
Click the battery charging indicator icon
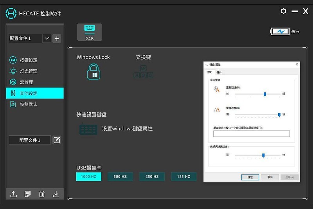(x=280, y=31)
